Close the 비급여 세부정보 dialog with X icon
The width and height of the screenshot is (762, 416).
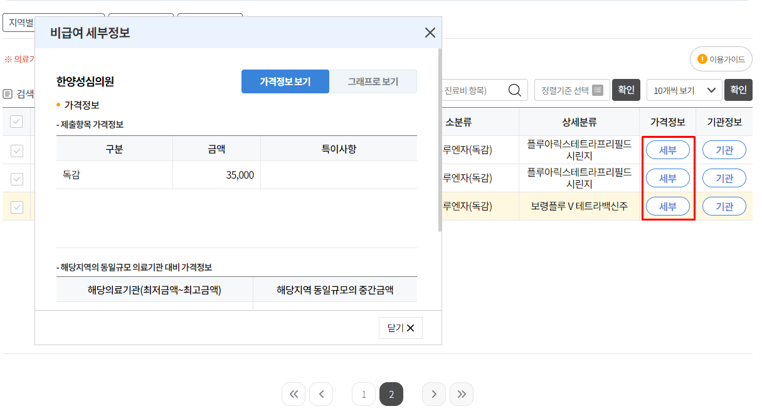click(430, 33)
